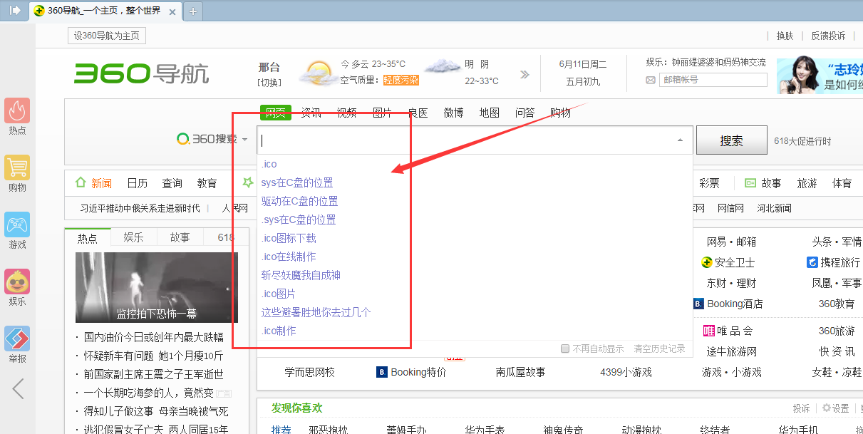The image size is (863, 434).
Task: Click the envelope icon beside 邮箱帐号 field
Action: click(649, 80)
